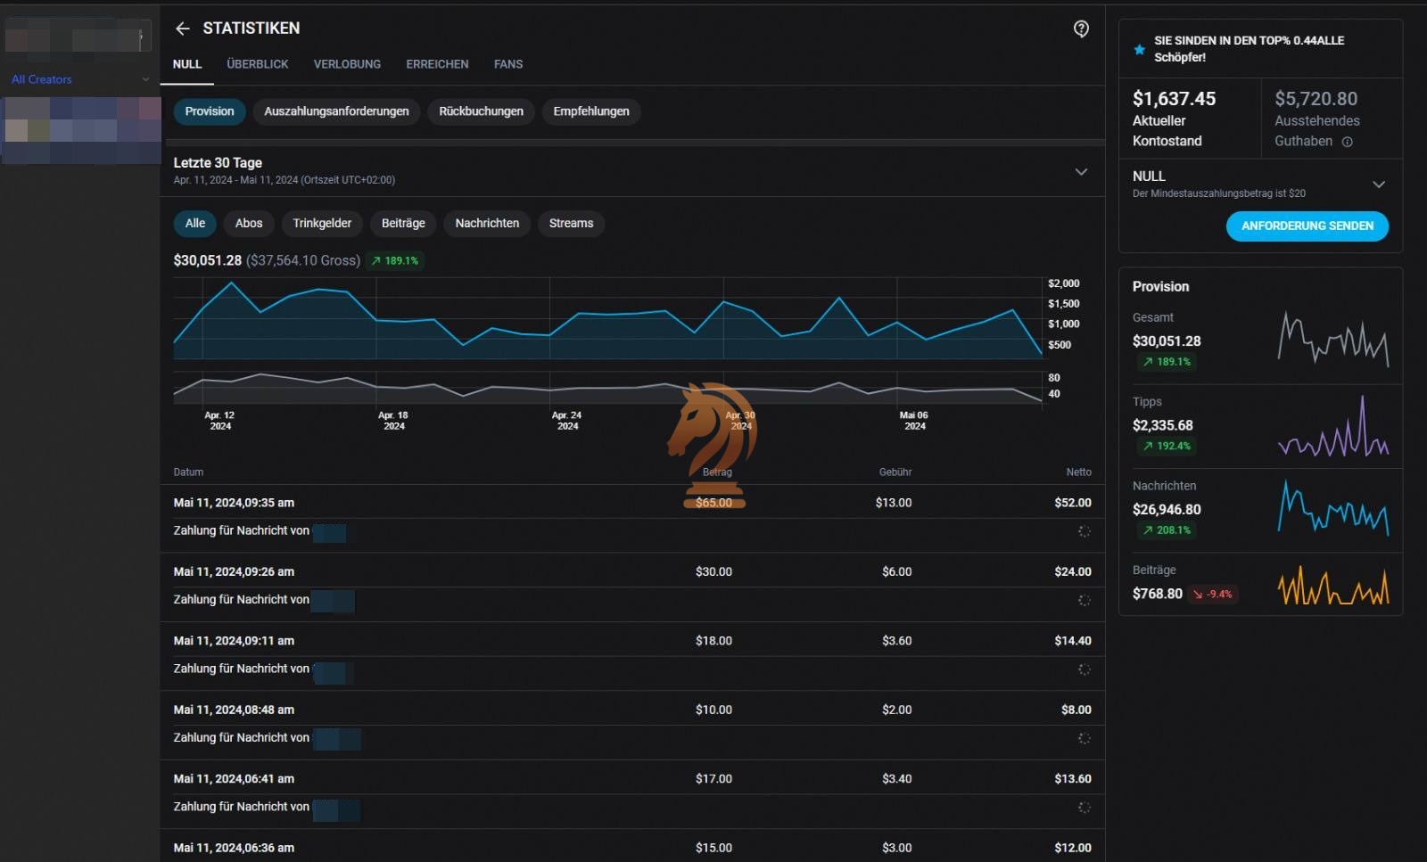Click status icon on $52.00 transaction row

click(1084, 531)
